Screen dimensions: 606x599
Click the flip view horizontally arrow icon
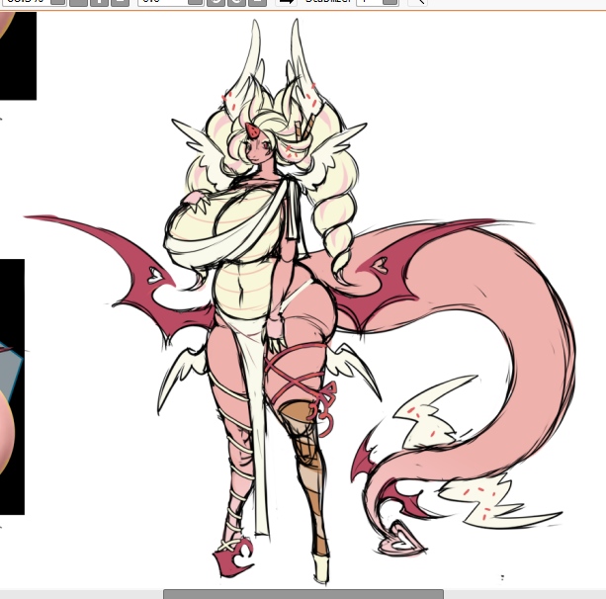coord(287,2)
